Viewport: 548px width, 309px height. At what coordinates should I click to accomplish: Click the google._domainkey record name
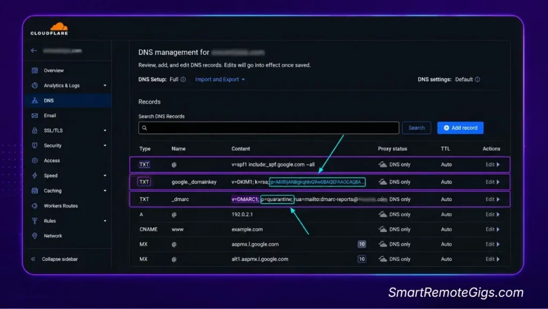(x=194, y=182)
